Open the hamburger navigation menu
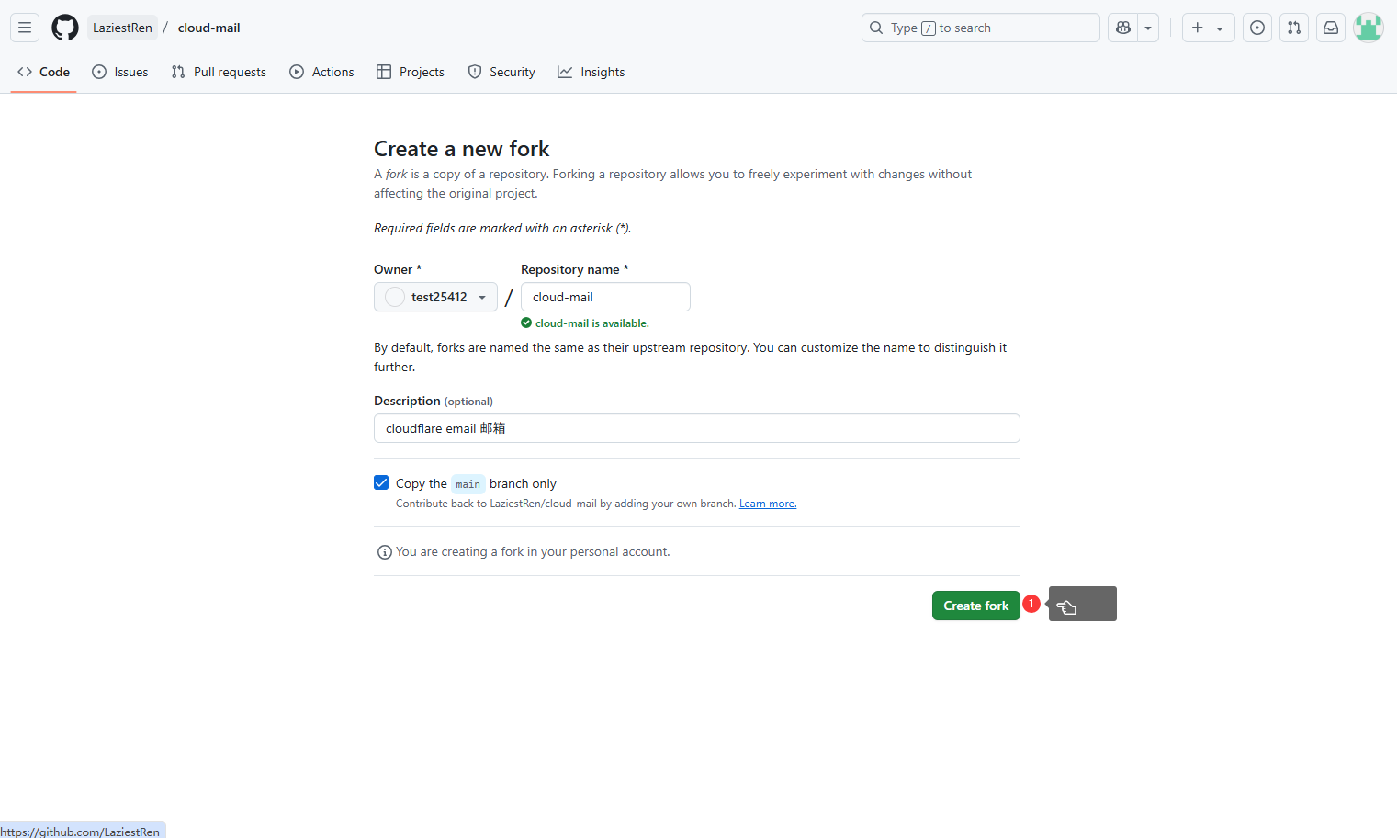 [25, 28]
